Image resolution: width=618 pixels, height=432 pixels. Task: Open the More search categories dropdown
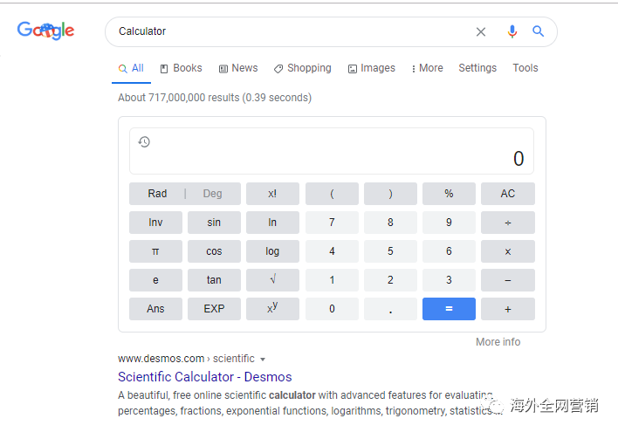pyautogui.click(x=427, y=68)
